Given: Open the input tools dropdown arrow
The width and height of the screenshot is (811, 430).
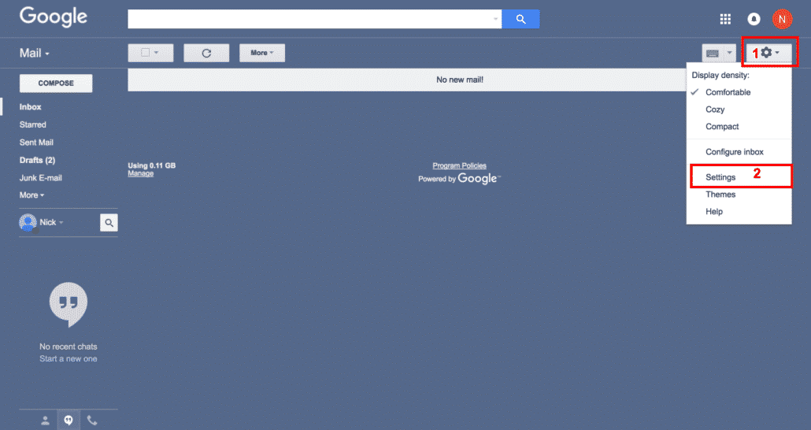Looking at the screenshot, I should (x=729, y=53).
